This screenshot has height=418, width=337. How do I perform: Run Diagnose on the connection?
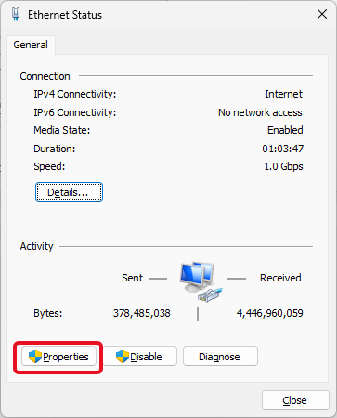[x=220, y=357]
